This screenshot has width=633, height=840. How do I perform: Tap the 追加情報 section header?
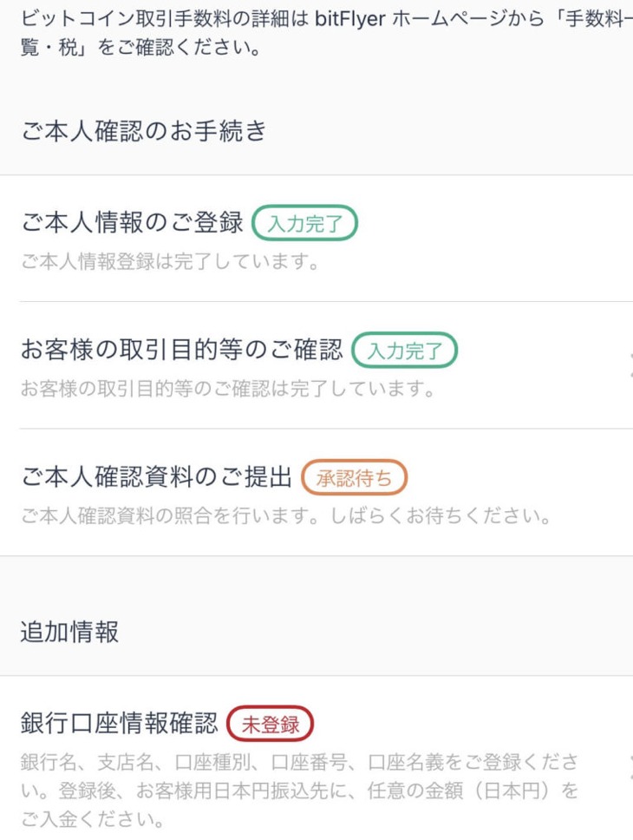tap(69, 632)
